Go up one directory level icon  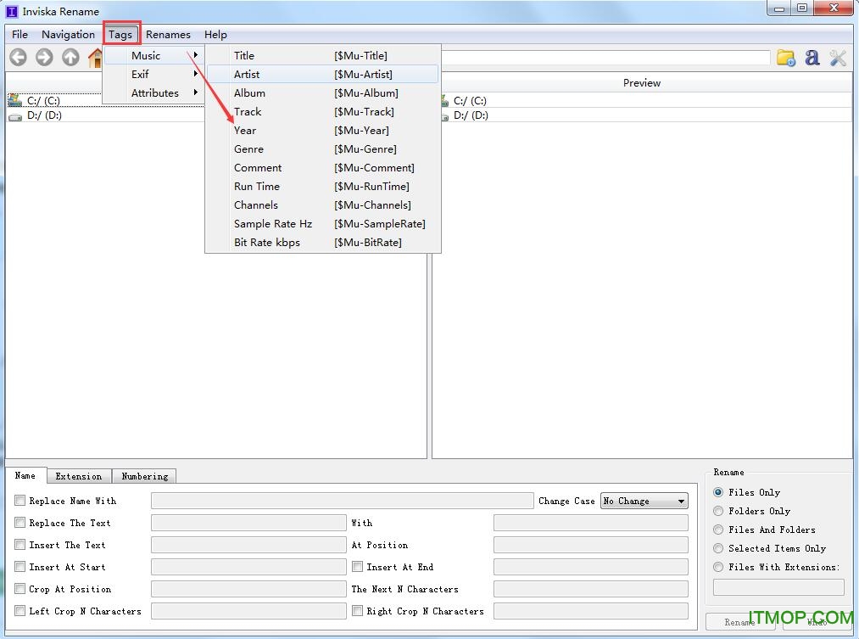(x=70, y=57)
